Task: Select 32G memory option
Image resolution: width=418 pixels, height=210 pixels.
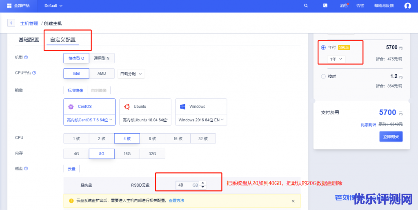Action: [x=152, y=154]
